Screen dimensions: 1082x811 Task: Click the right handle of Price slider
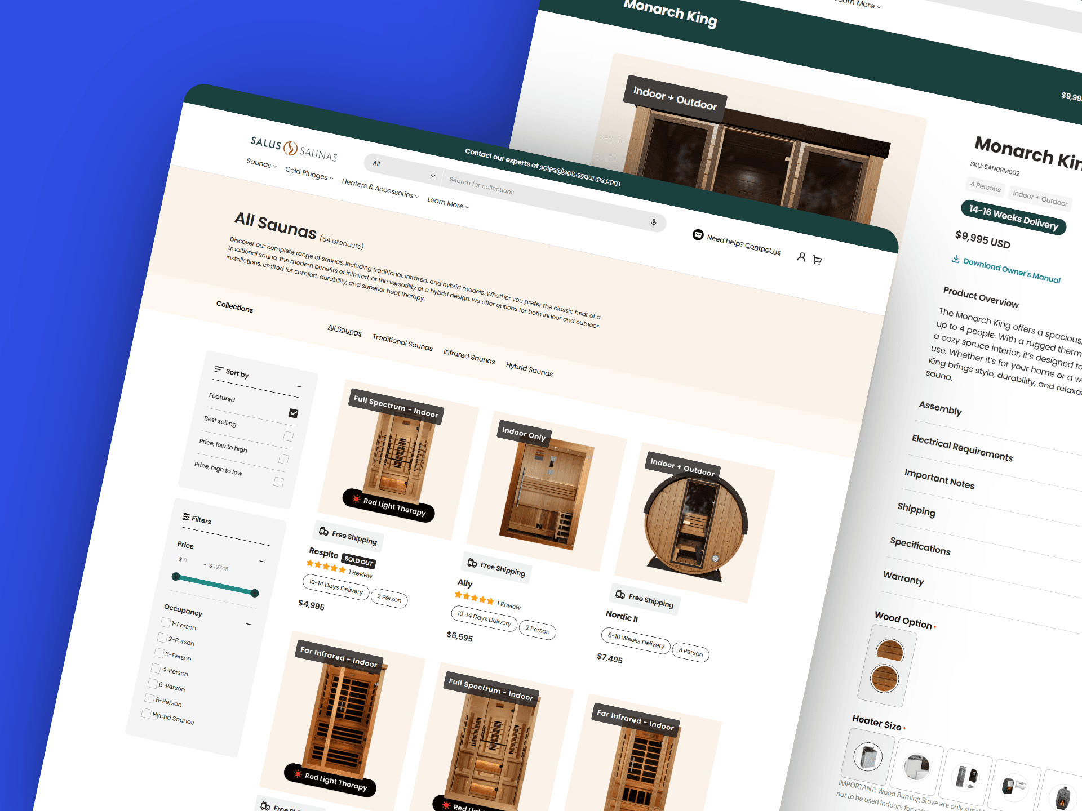[x=255, y=593]
